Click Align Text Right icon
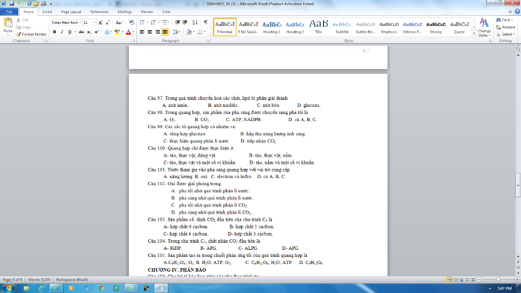The width and height of the screenshot is (521, 293). click(x=158, y=32)
